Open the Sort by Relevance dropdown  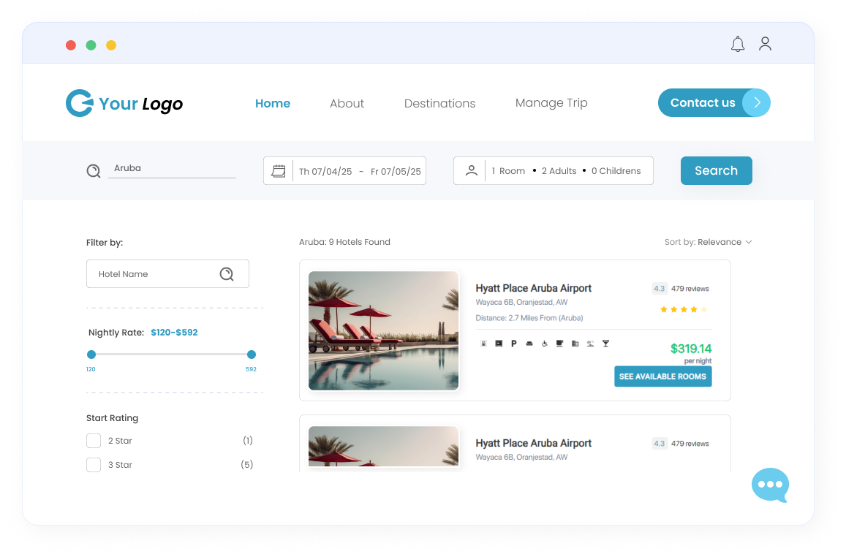click(708, 242)
